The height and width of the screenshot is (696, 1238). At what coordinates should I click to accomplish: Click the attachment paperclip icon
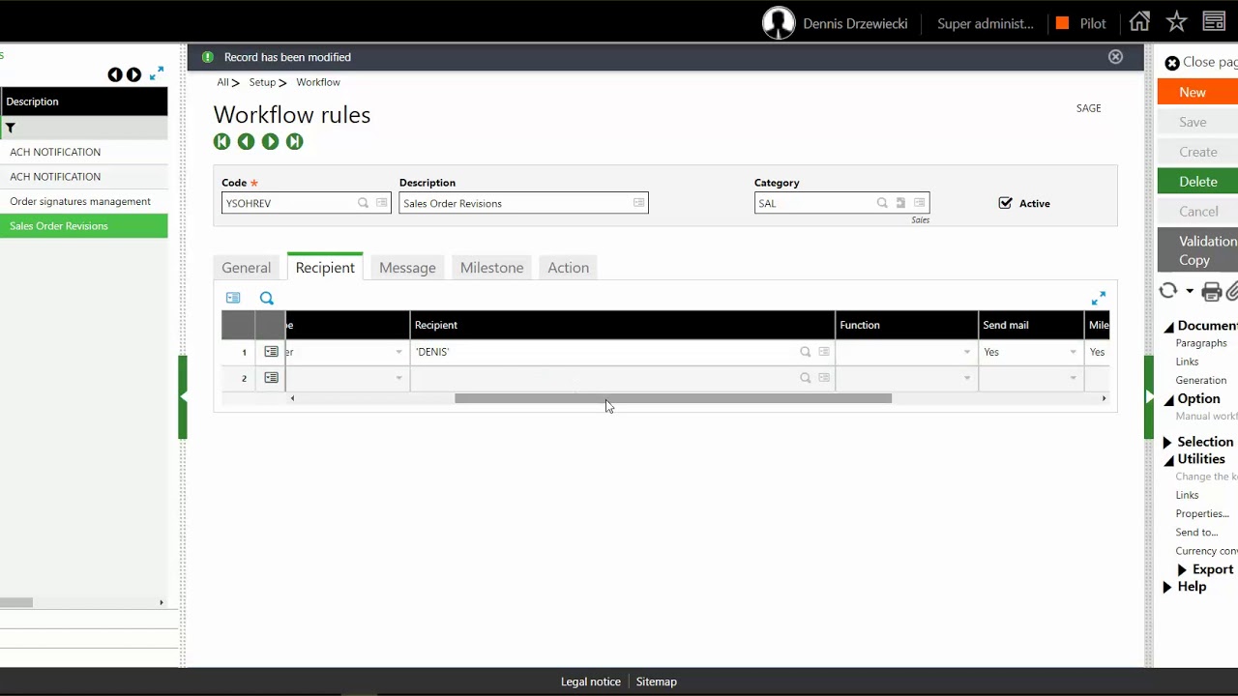point(1231,291)
